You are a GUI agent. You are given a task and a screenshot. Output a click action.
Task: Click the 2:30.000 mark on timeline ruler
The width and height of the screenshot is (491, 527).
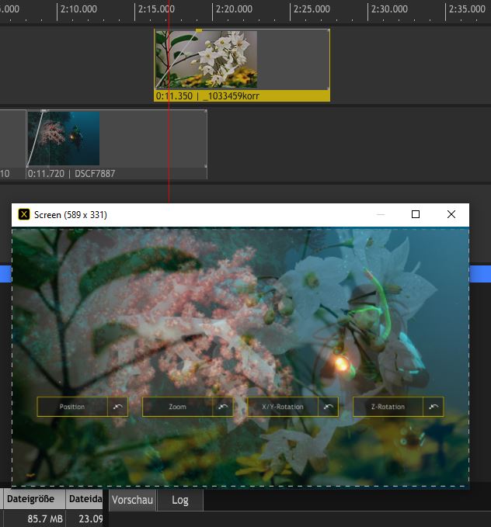tap(389, 9)
